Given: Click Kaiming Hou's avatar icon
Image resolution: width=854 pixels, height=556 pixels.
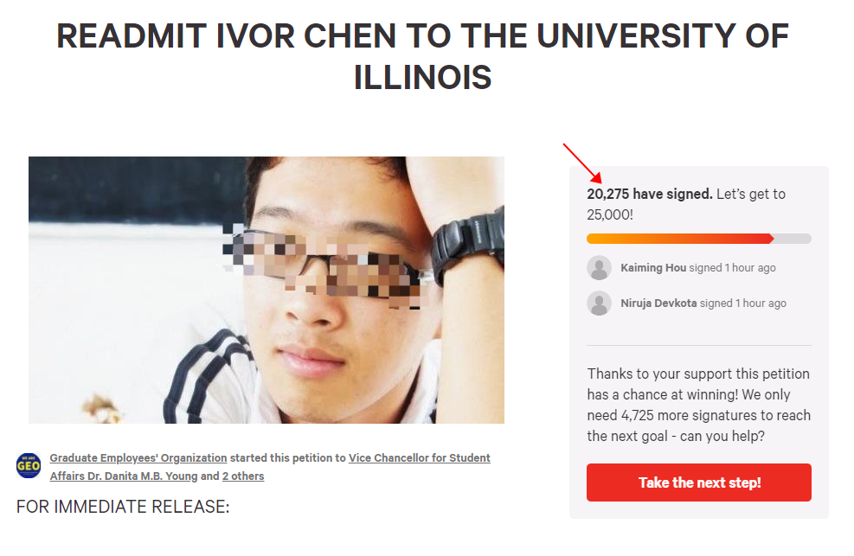Looking at the screenshot, I should [599, 268].
